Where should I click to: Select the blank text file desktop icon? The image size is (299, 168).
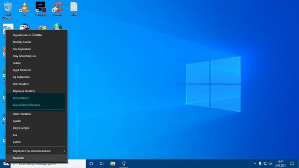click(x=74, y=9)
